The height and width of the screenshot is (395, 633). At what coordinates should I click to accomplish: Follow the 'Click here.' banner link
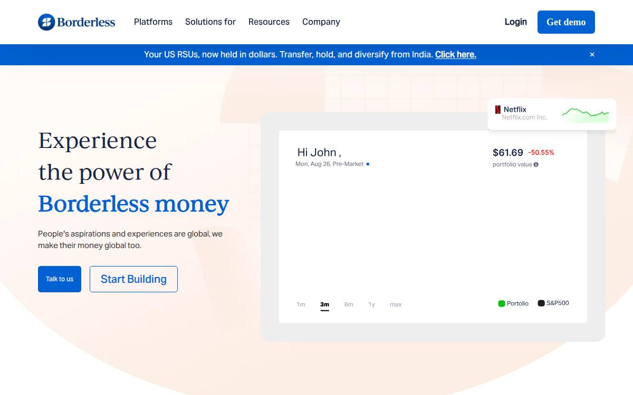click(456, 54)
